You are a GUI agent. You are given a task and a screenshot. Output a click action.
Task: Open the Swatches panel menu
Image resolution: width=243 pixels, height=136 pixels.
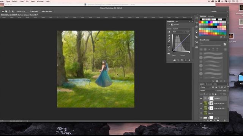point(228,16)
